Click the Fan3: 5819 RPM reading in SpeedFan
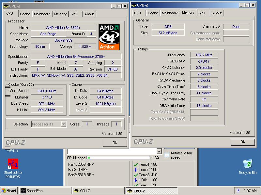The height and width of the screenshot is (195, 261). tap(81, 175)
